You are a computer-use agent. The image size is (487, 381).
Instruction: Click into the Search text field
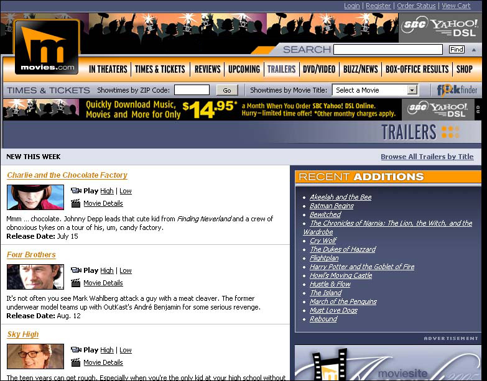388,49
